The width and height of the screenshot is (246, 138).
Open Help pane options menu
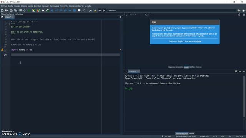244,15
